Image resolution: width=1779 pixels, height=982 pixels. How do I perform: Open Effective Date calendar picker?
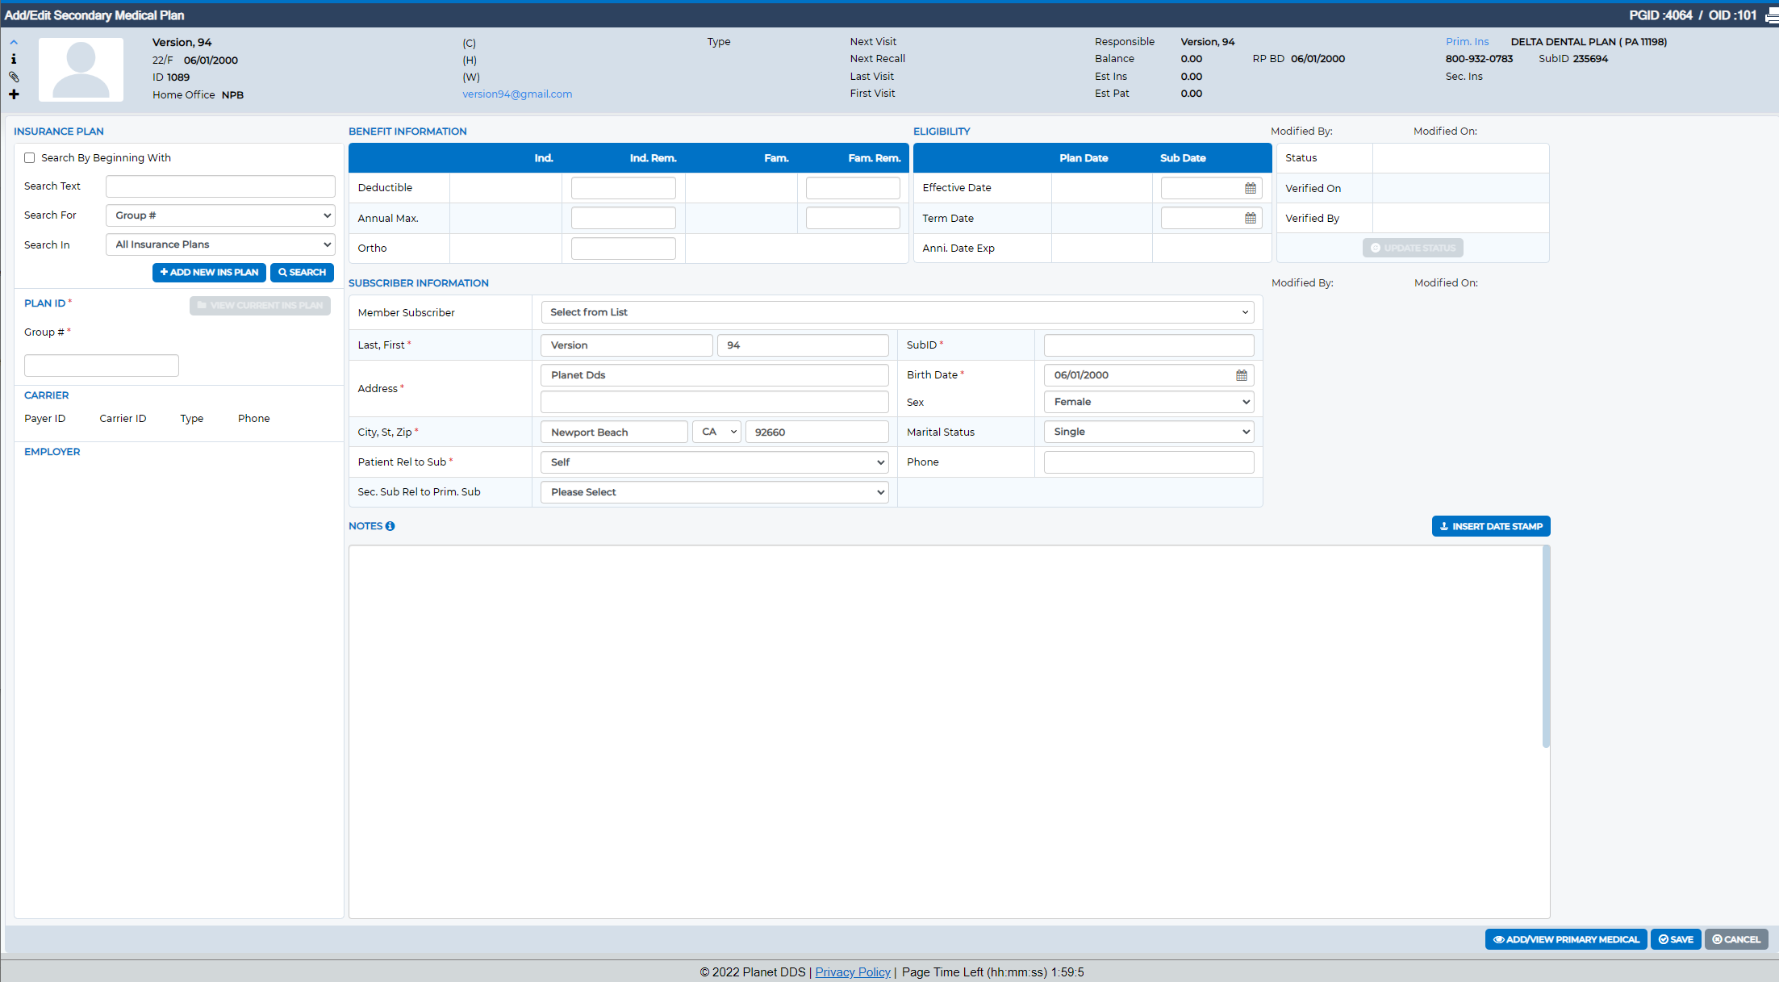pyautogui.click(x=1251, y=188)
